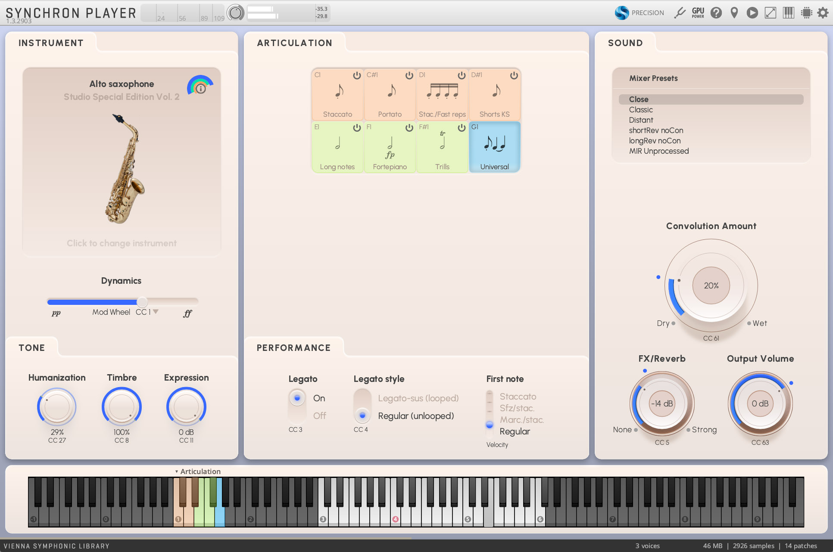Toggle the piano keyboard view icon
The width and height of the screenshot is (833, 552).
tap(788, 13)
